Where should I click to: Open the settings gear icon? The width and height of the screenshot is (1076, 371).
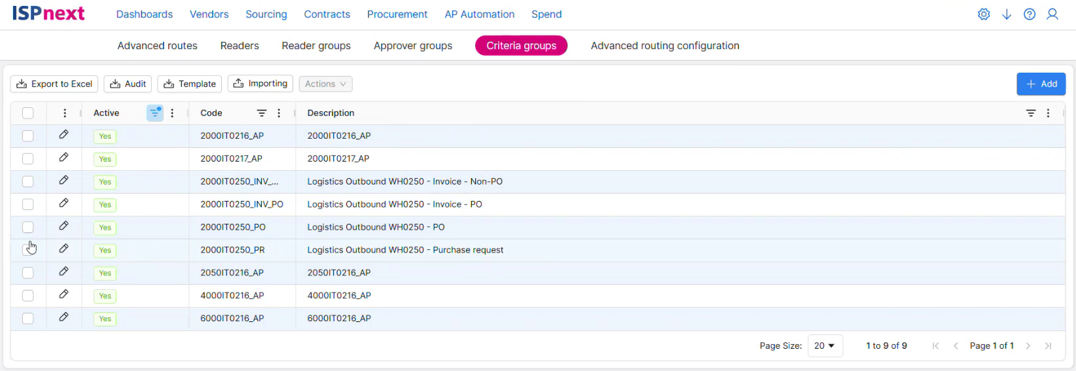coord(984,14)
